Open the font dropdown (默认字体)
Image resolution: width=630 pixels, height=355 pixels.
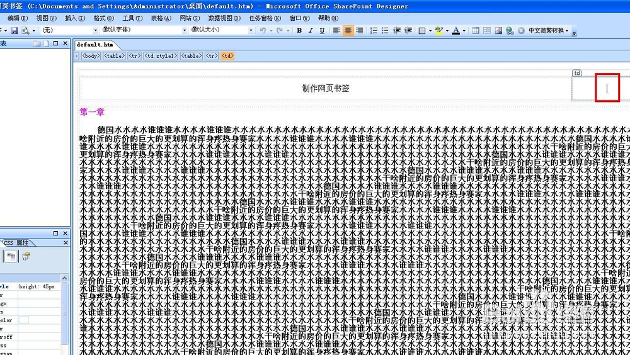pyautogui.click(x=185, y=30)
